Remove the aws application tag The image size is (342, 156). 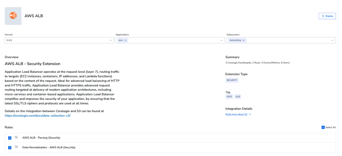coord(126,40)
